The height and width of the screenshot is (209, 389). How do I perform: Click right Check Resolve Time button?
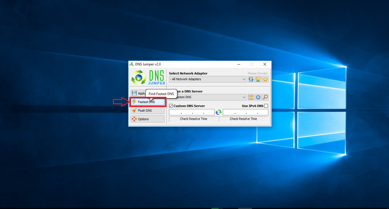[x=243, y=119]
